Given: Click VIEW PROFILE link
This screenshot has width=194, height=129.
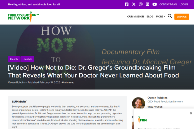Looking at the screenshot, I should click(x=155, y=107).
